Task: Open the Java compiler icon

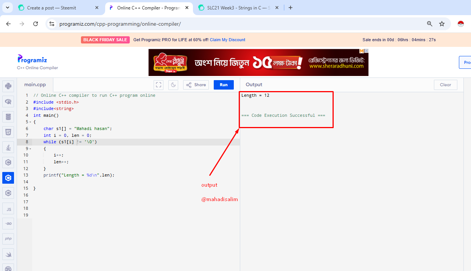Action: point(8,147)
